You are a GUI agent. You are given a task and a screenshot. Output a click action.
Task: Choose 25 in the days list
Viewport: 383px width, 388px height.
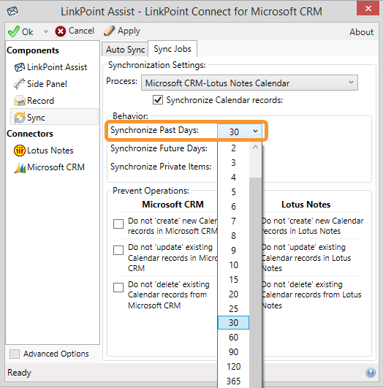pyautogui.click(x=233, y=308)
